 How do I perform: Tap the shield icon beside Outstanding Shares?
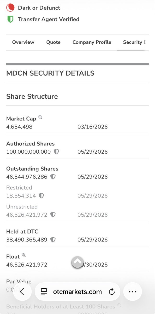coord(53,177)
